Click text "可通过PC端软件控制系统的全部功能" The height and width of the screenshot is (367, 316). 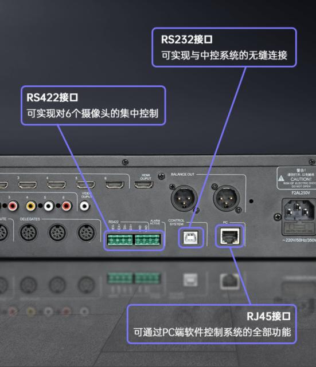212,332
